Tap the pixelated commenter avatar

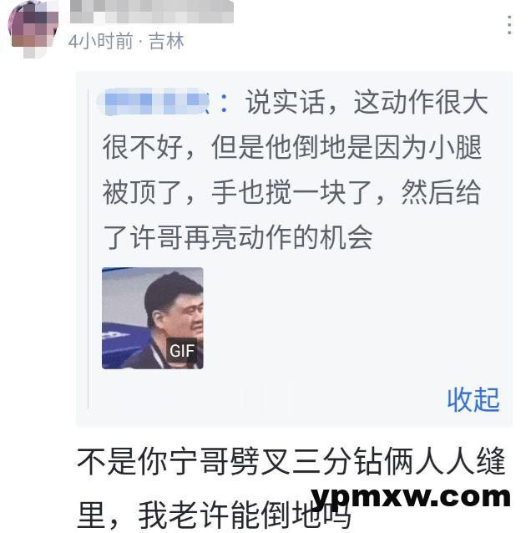(33, 29)
